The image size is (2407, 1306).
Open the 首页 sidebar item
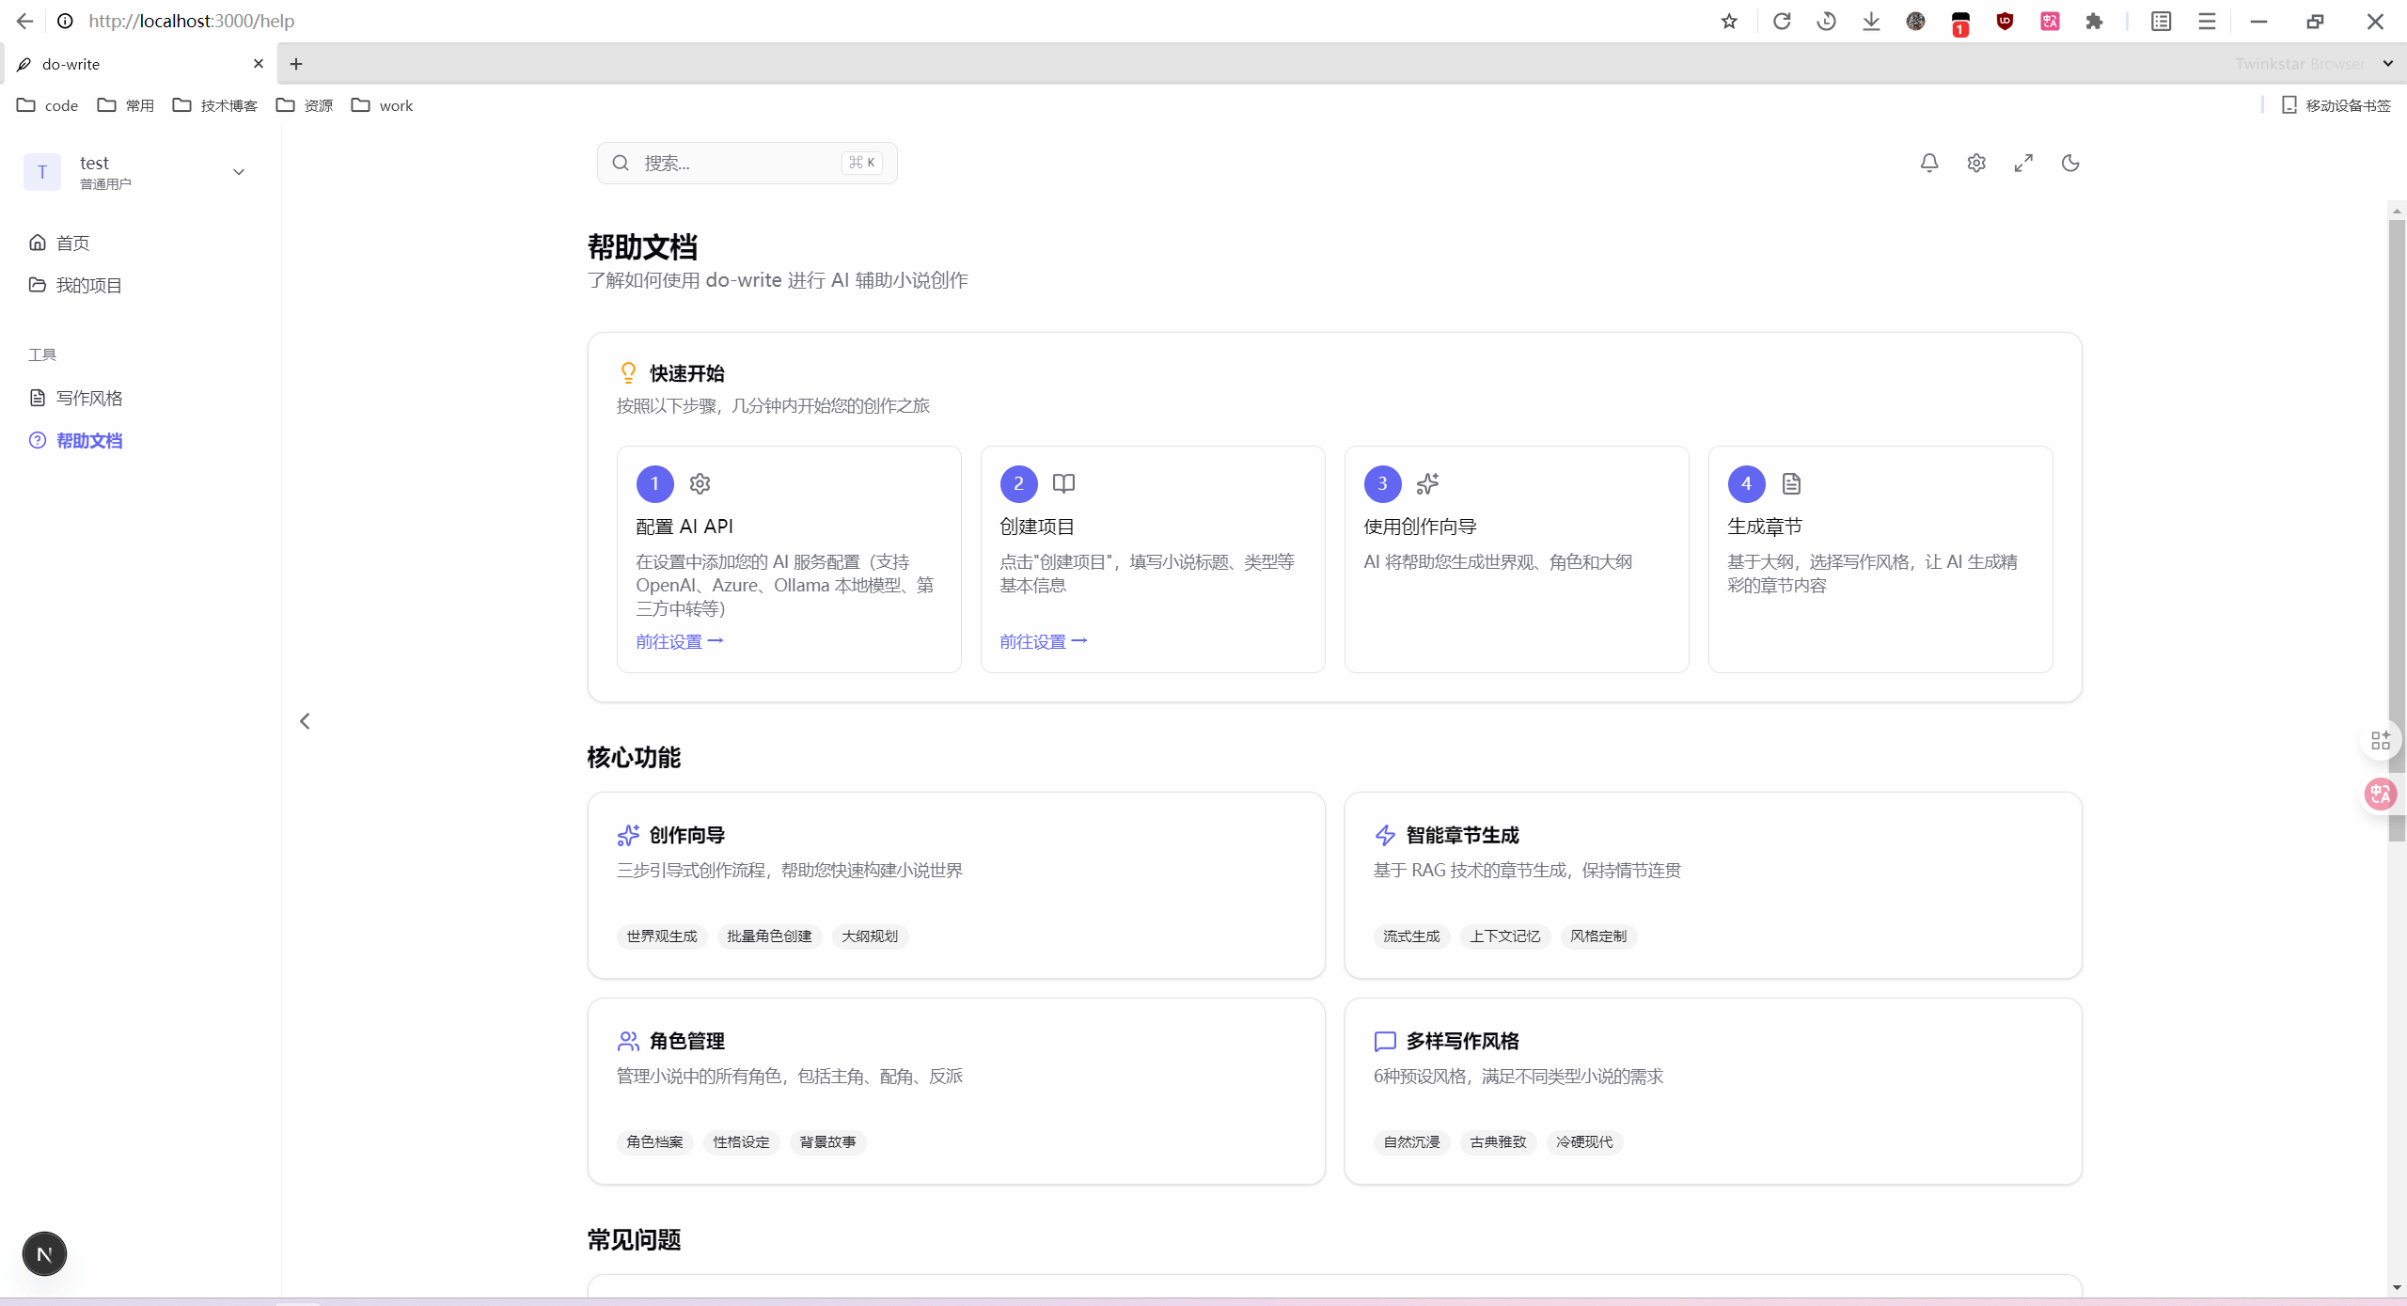click(72, 243)
